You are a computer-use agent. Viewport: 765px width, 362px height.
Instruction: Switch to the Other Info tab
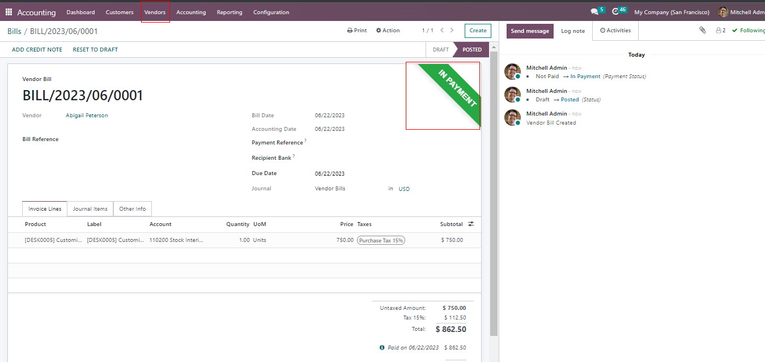point(133,209)
